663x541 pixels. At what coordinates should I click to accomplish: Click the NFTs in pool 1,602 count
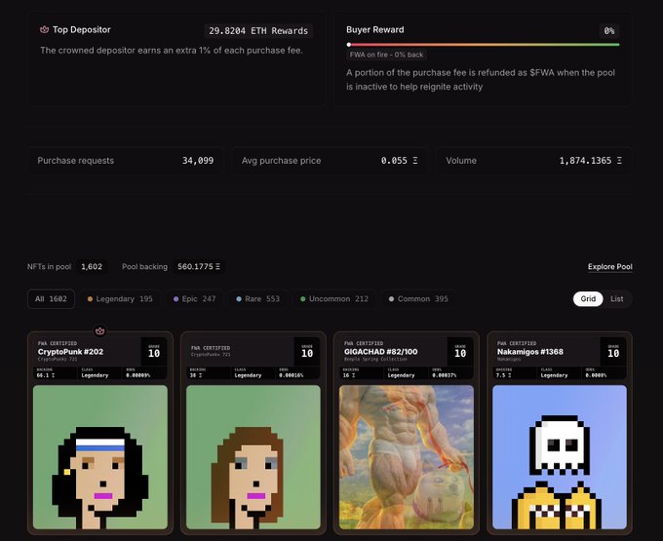point(92,267)
